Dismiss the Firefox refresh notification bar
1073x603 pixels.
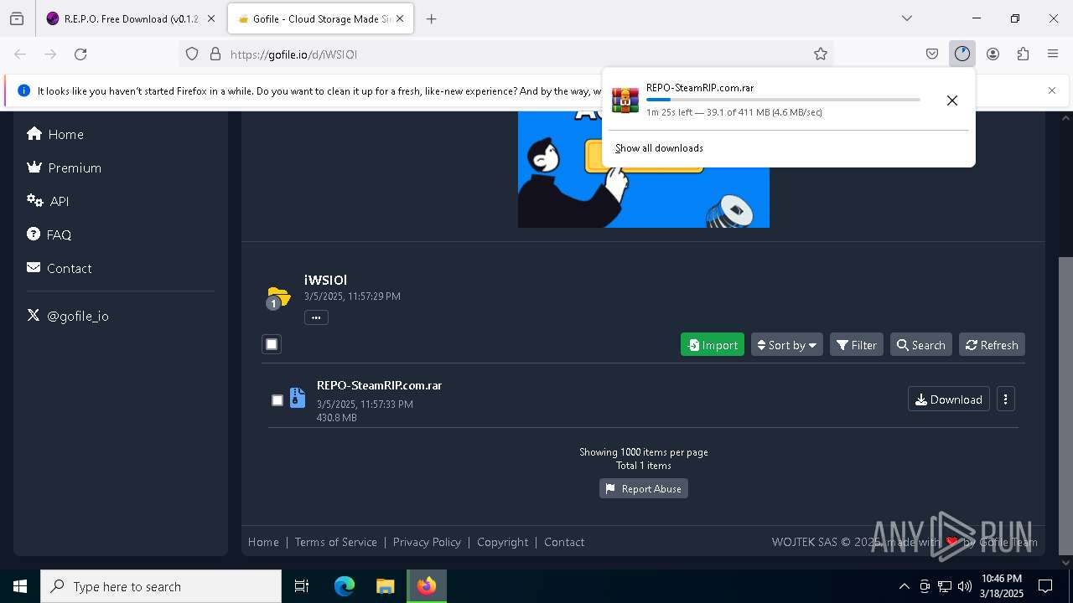[1052, 90]
